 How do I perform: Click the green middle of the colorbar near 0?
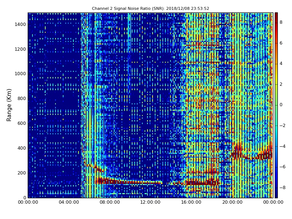pos(276,105)
